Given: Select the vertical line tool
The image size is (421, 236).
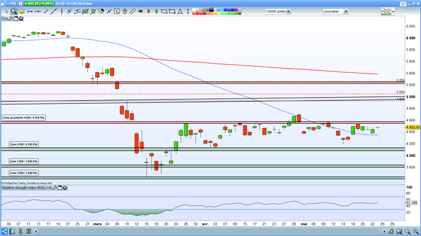Looking at the screenshot, I should (x=62, y=12).
